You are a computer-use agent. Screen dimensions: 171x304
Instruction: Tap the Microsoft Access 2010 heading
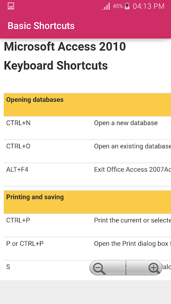coord(65,47)
